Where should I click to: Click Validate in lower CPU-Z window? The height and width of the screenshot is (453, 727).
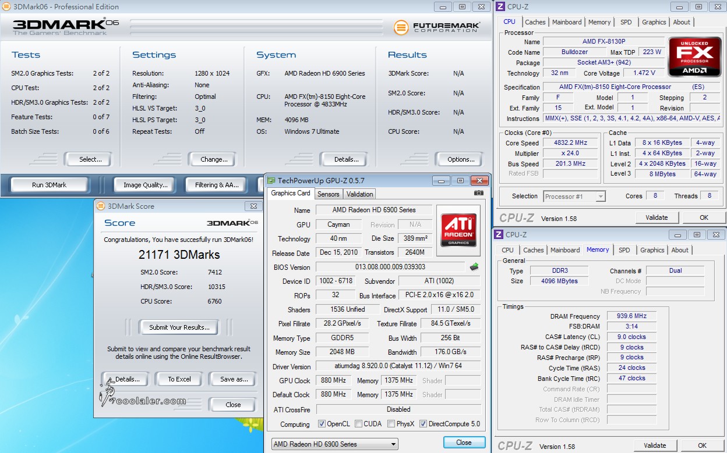pos(655,445)
